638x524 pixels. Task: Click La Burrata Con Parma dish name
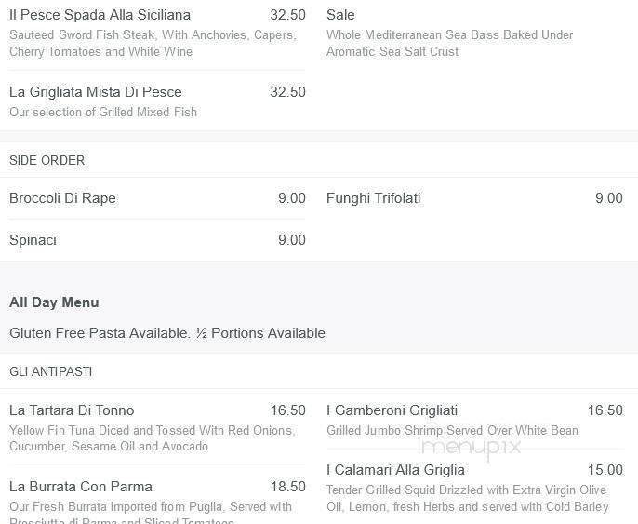pyautogui.click(x=80, y=487)
